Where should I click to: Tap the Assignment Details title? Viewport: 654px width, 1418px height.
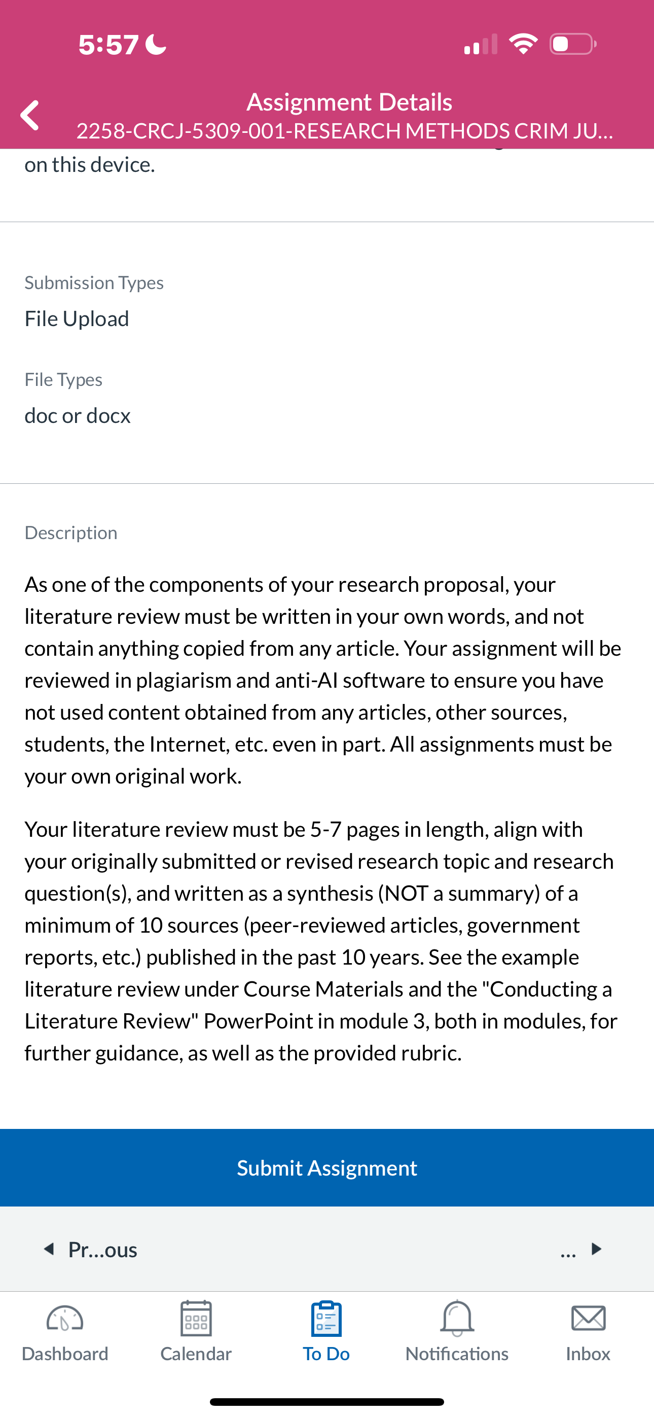pos(349,102)
